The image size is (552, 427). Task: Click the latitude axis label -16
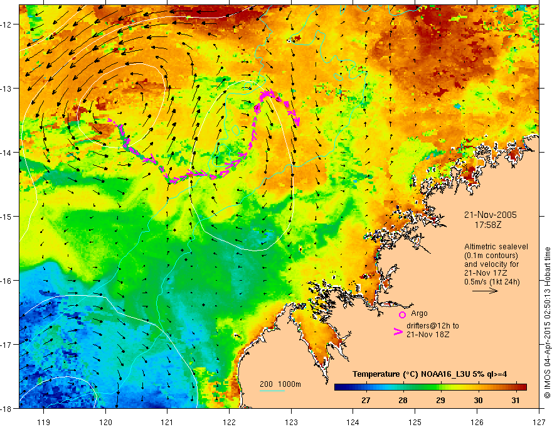[x=7, y=281]
